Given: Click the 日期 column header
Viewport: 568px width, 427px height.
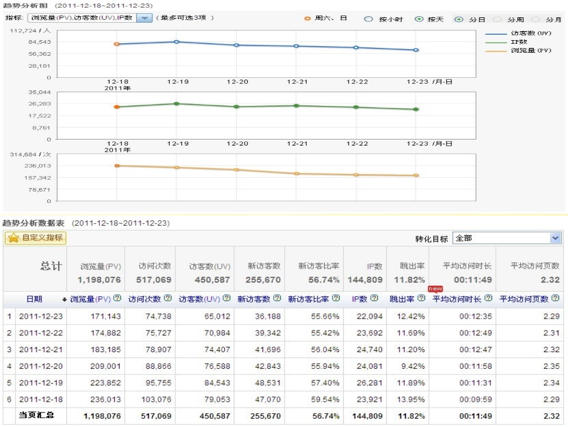Looking at the screenshot, I should point(34,298).
